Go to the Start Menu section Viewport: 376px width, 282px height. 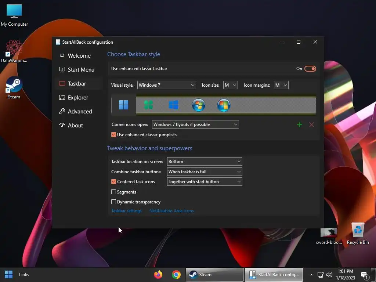coord(79,69)
